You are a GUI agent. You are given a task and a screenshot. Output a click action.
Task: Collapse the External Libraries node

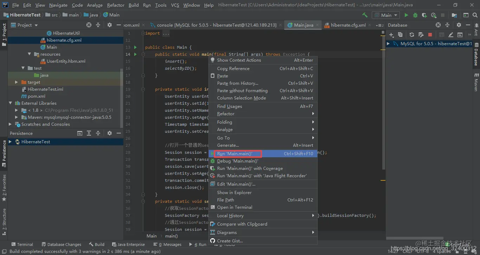pyautogui.click(x=10, y=103)
